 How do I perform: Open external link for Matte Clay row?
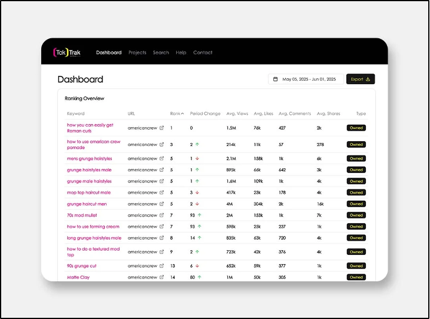pyautogui.click(x=161, y=277)
